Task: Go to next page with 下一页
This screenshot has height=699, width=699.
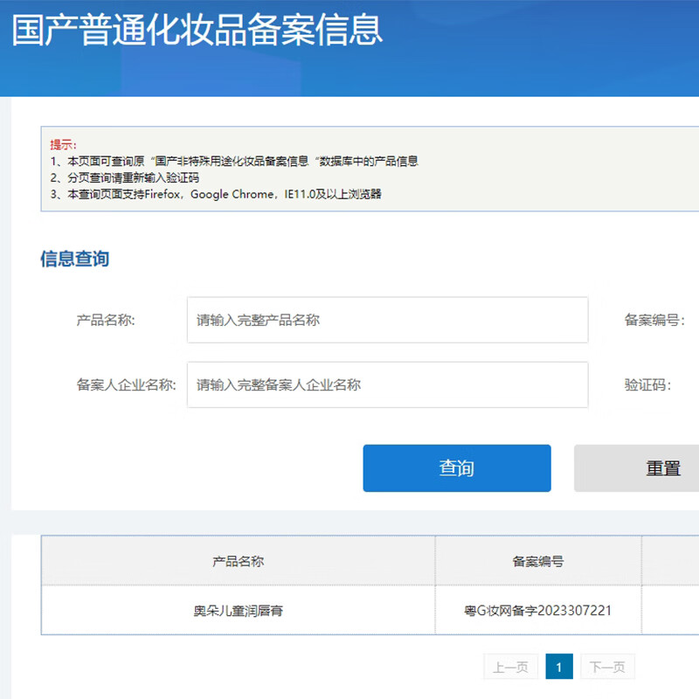Action: [x=607, y=668]
